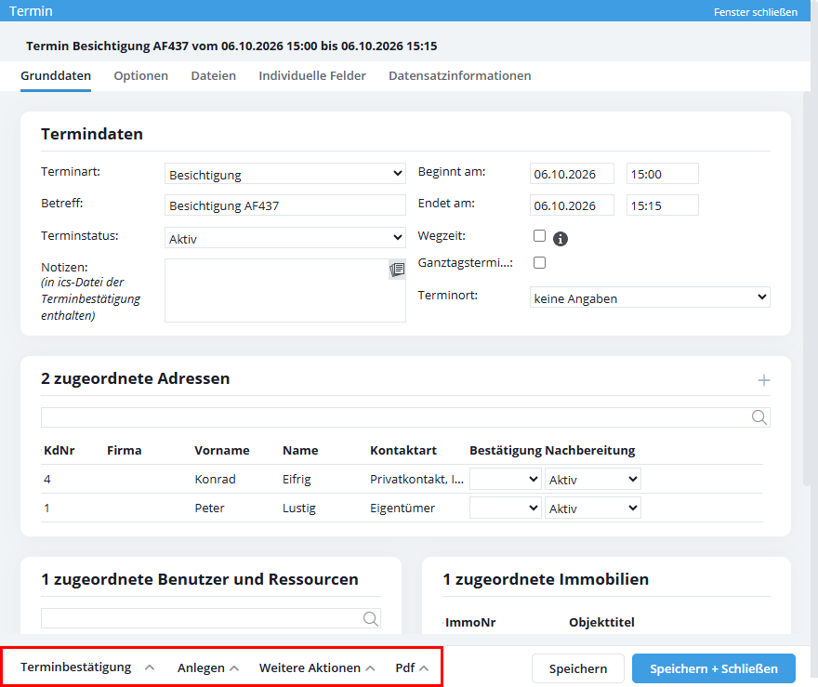Open the Terminstatus dropdown

[x=284, y=238]
